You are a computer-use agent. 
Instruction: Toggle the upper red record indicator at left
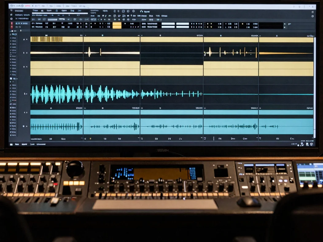pyautogui.click(x=12, y=23)
